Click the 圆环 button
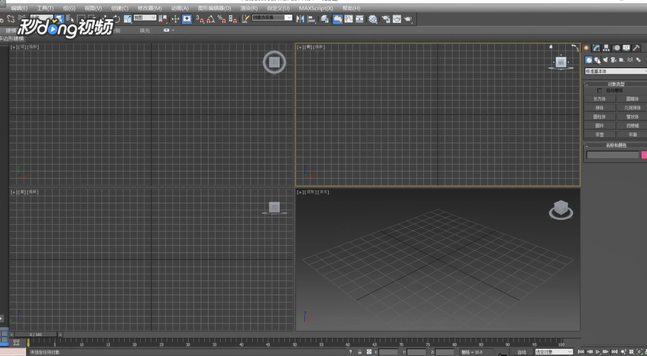Viewport: 647px width, 356px height. [600, 126]
